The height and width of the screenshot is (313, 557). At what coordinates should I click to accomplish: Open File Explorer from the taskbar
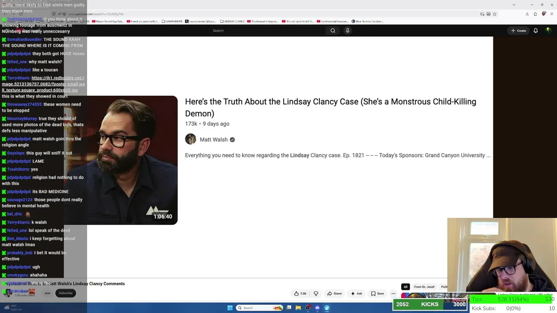tap(298, 308)
